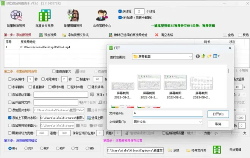Image resolution: width=250 pixels, height=158 pixels.
Task: Click the 时长 column header
Action: point(207,42)
